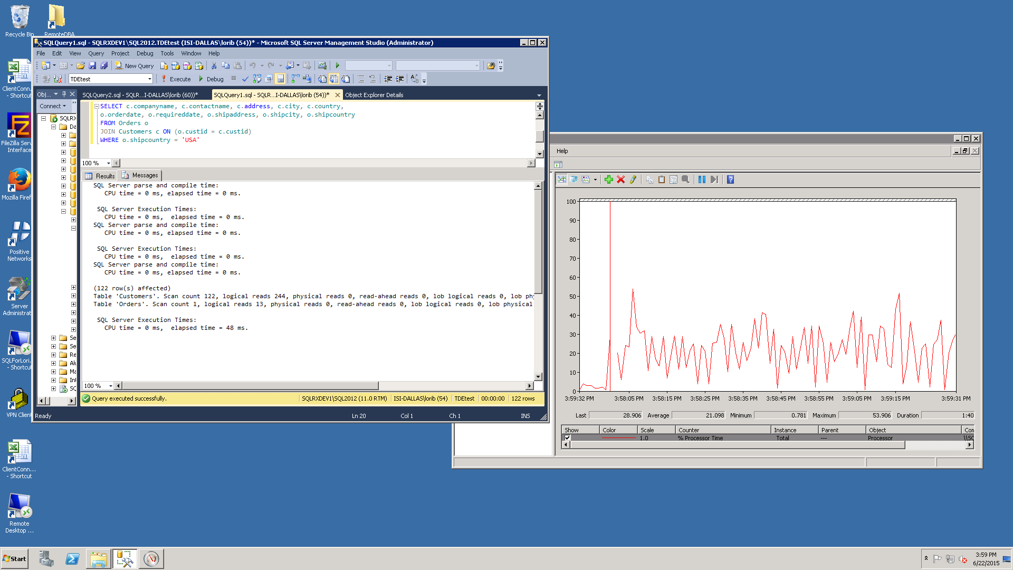1013x570 pixels.
Task: Open a new Analysis Services MDX query icon
Action: [x=176, y=65]
